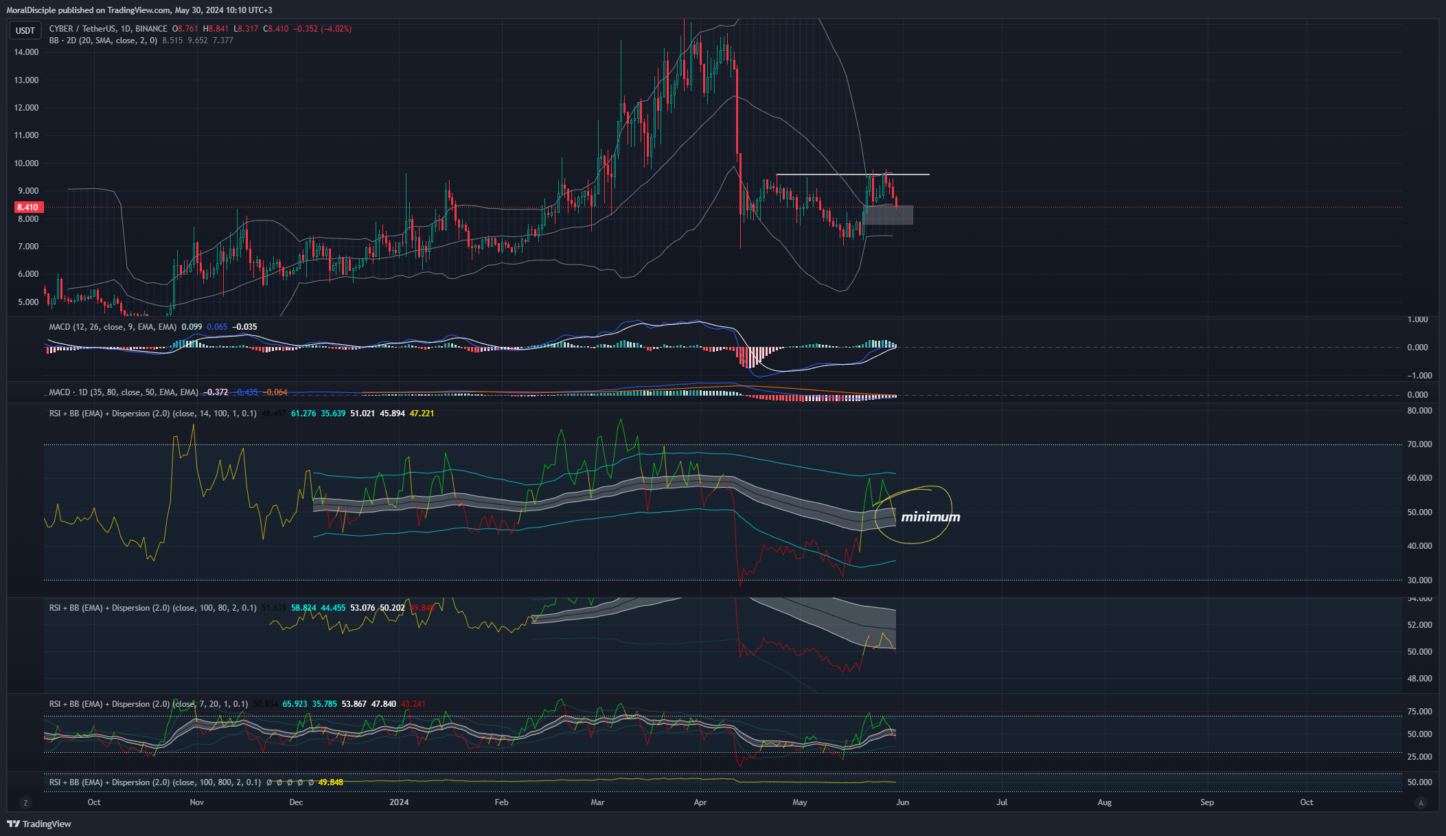Click the 'Nov' label on time axis
The height and width of the screenshot is (836, 1446).
click(x=197, y=802)
